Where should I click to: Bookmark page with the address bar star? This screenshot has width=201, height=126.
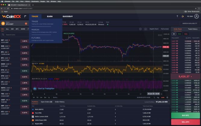tap(196, 8)
